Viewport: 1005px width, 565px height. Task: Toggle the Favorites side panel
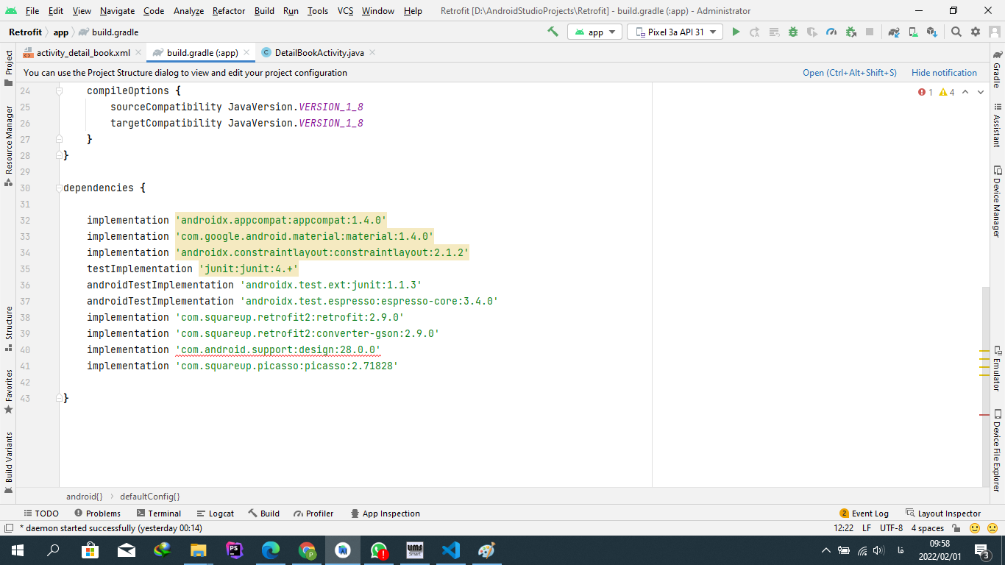[9, 391]
